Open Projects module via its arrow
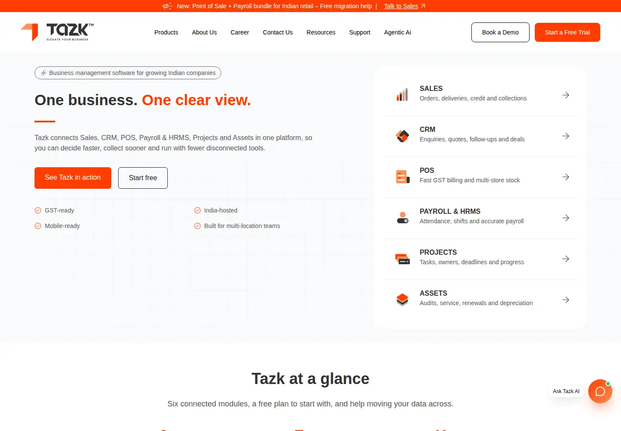This screenshot has width=621, height=431. pos(566,259)
